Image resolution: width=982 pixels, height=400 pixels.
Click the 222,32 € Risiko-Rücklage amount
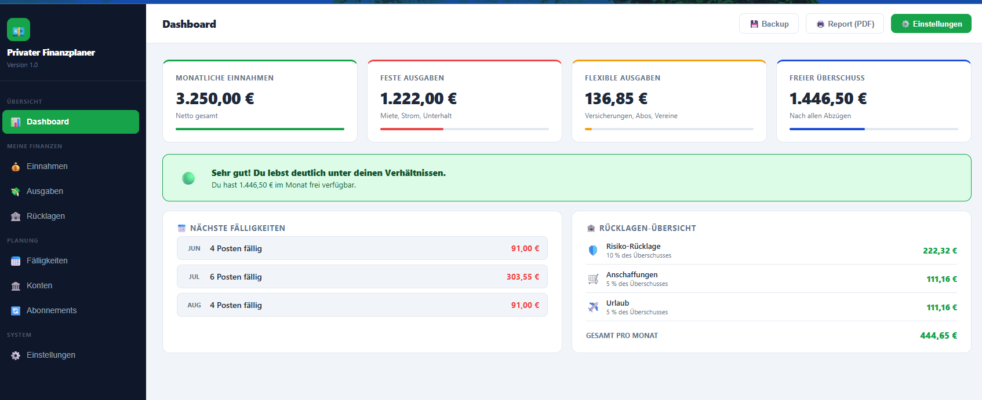(940, 251)
